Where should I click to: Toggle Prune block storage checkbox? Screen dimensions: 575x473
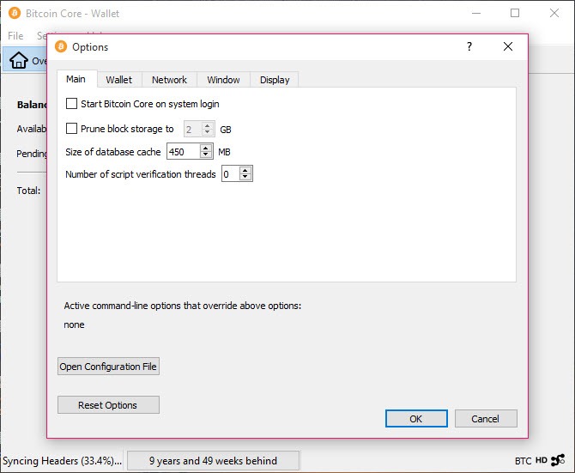(71, 128)
